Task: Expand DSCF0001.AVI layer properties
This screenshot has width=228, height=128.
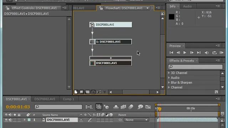Action: (25, 120)
